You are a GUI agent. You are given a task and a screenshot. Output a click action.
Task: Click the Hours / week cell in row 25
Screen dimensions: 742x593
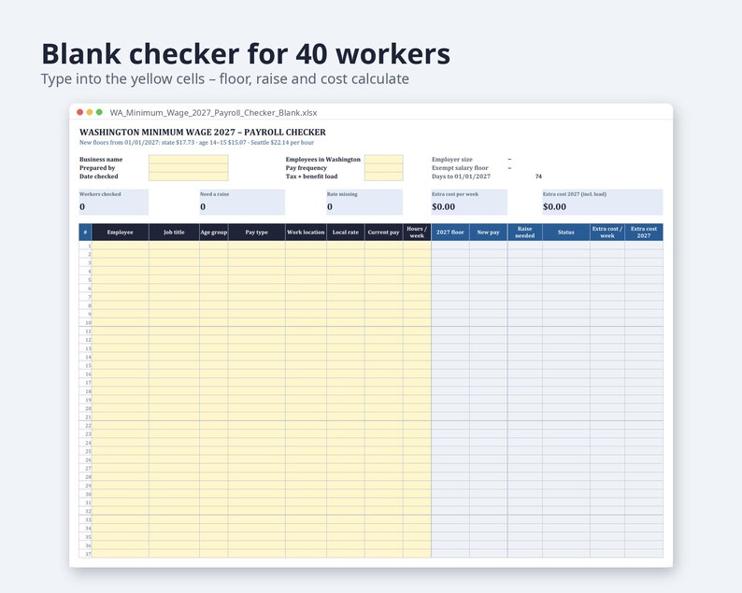417,451
